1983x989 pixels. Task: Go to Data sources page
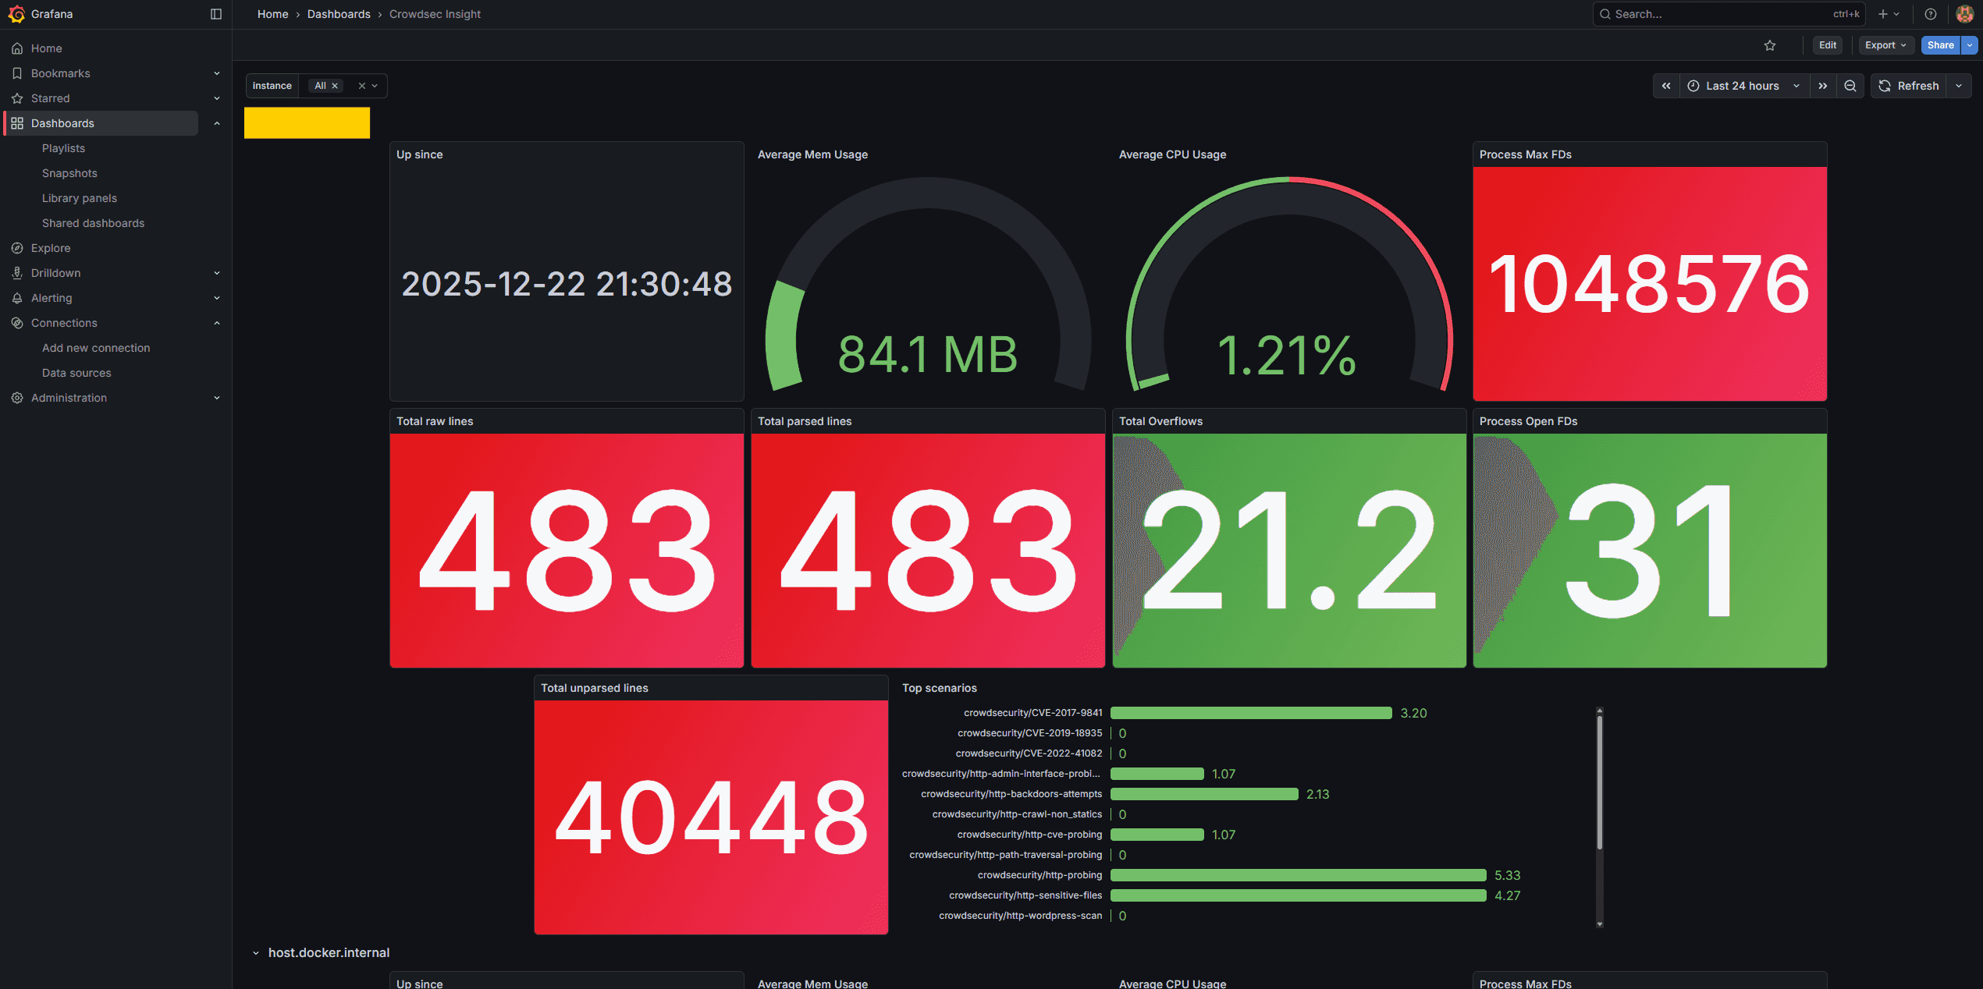click(76, 373)
